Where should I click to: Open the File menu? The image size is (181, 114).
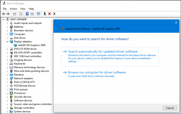5,9
